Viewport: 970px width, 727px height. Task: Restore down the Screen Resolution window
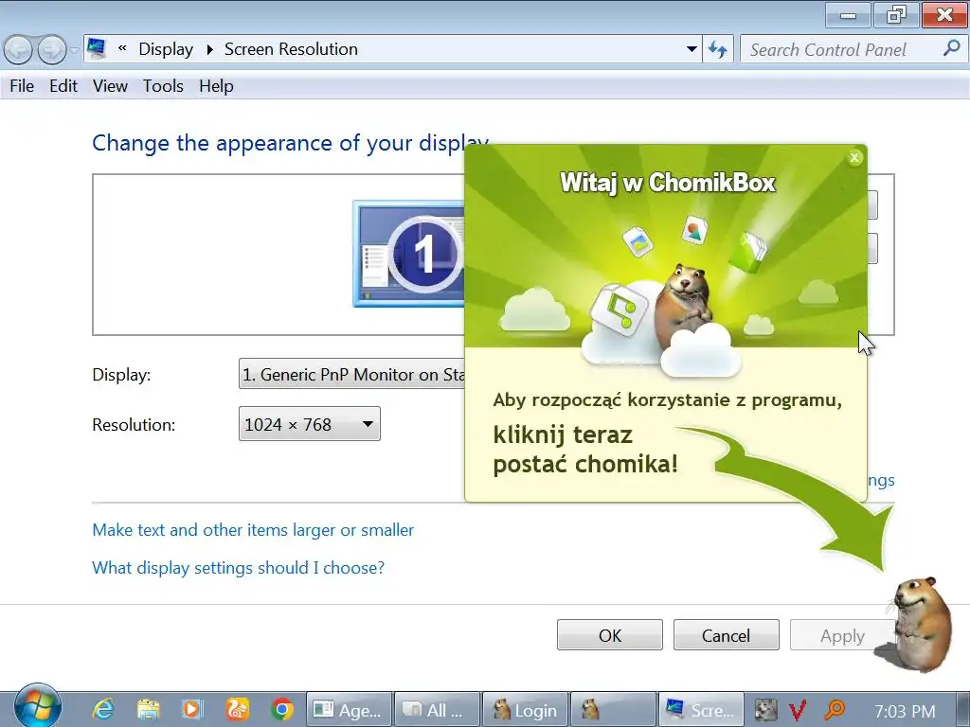[x=896, y=15]
